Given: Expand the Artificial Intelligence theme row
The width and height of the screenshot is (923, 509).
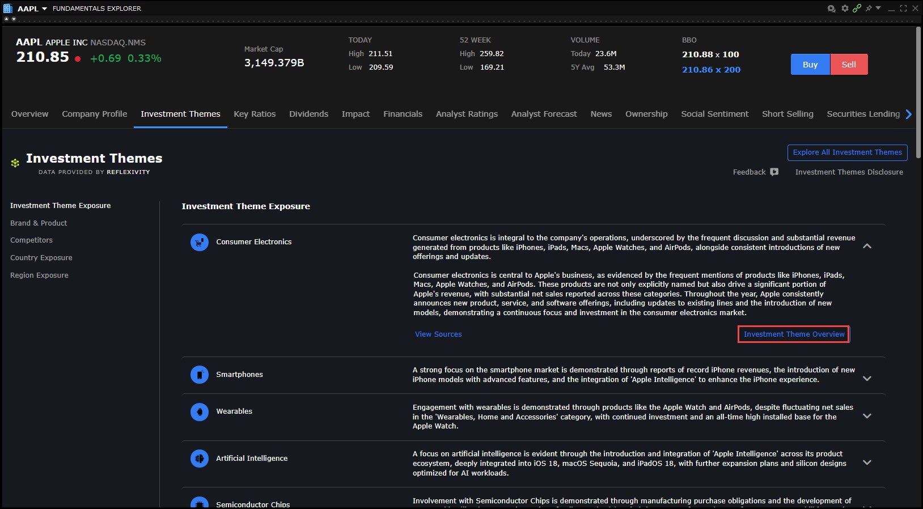Looking at the screenshot, I should (867, 463).
